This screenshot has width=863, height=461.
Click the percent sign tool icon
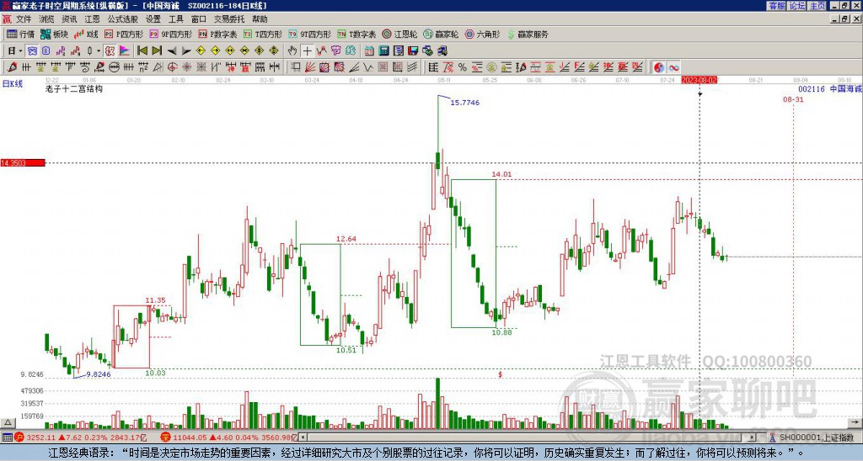click(463, 67)
